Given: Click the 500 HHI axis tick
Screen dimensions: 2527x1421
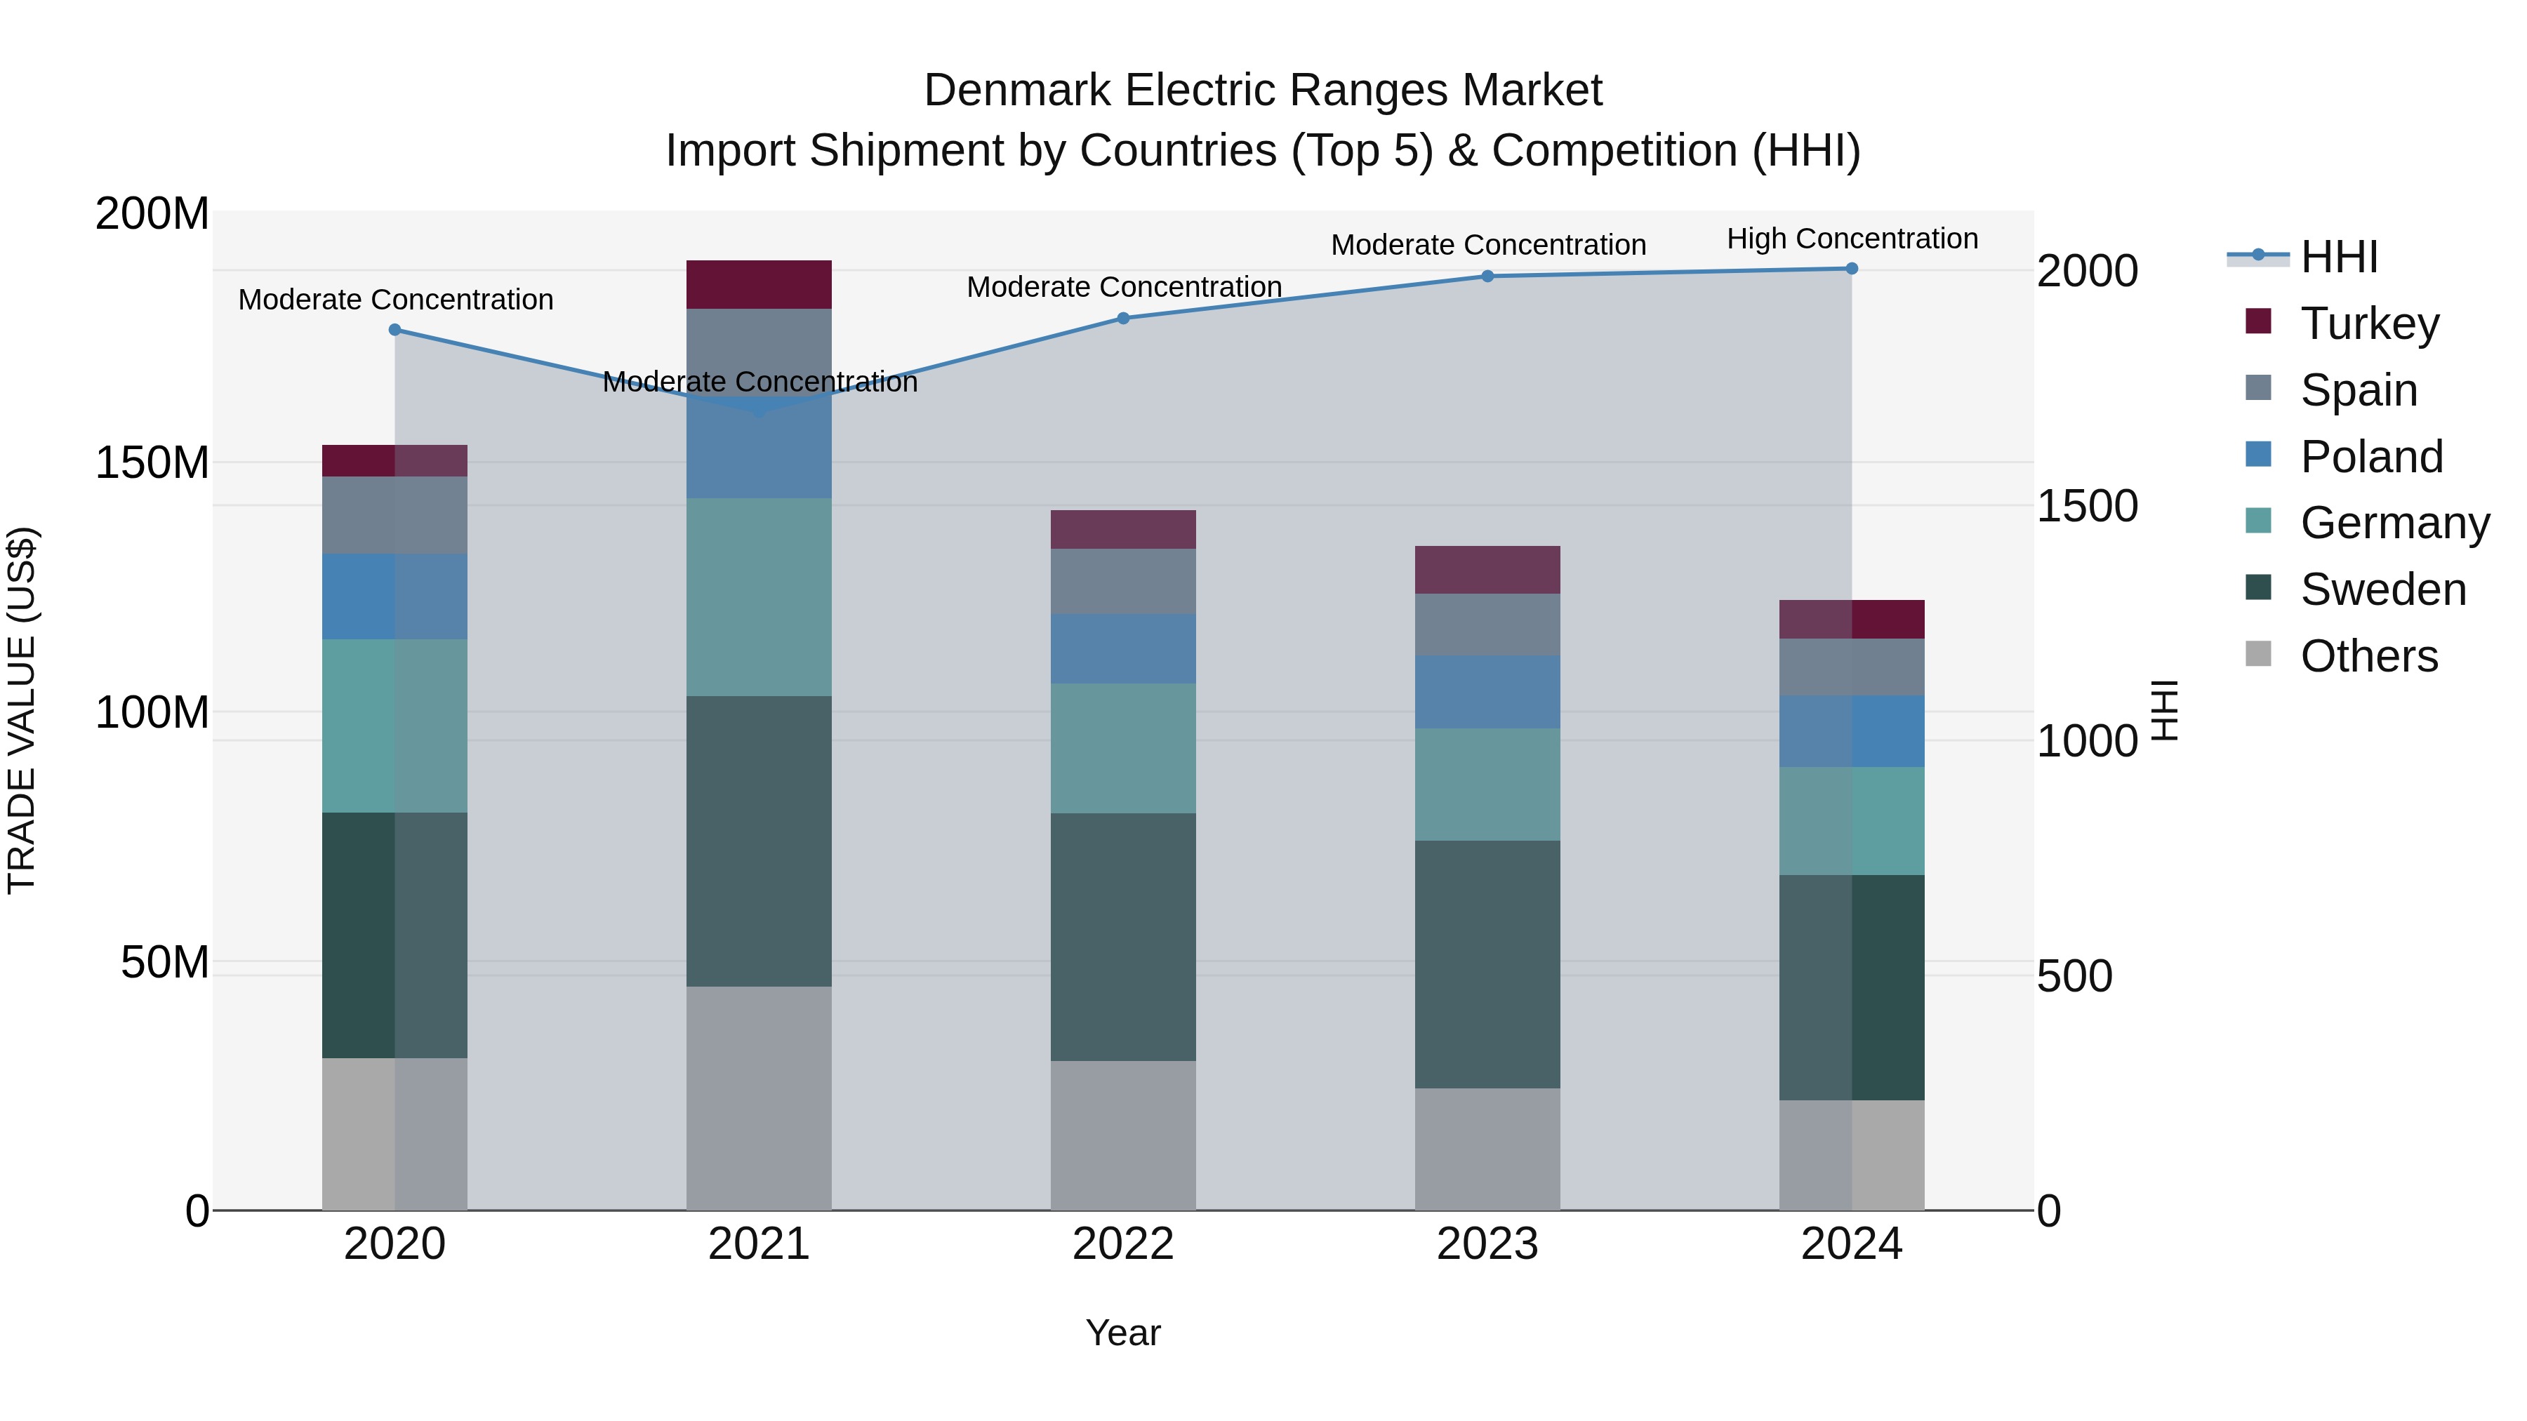Looking at the screenshot, I should [x=2075, y=976].
